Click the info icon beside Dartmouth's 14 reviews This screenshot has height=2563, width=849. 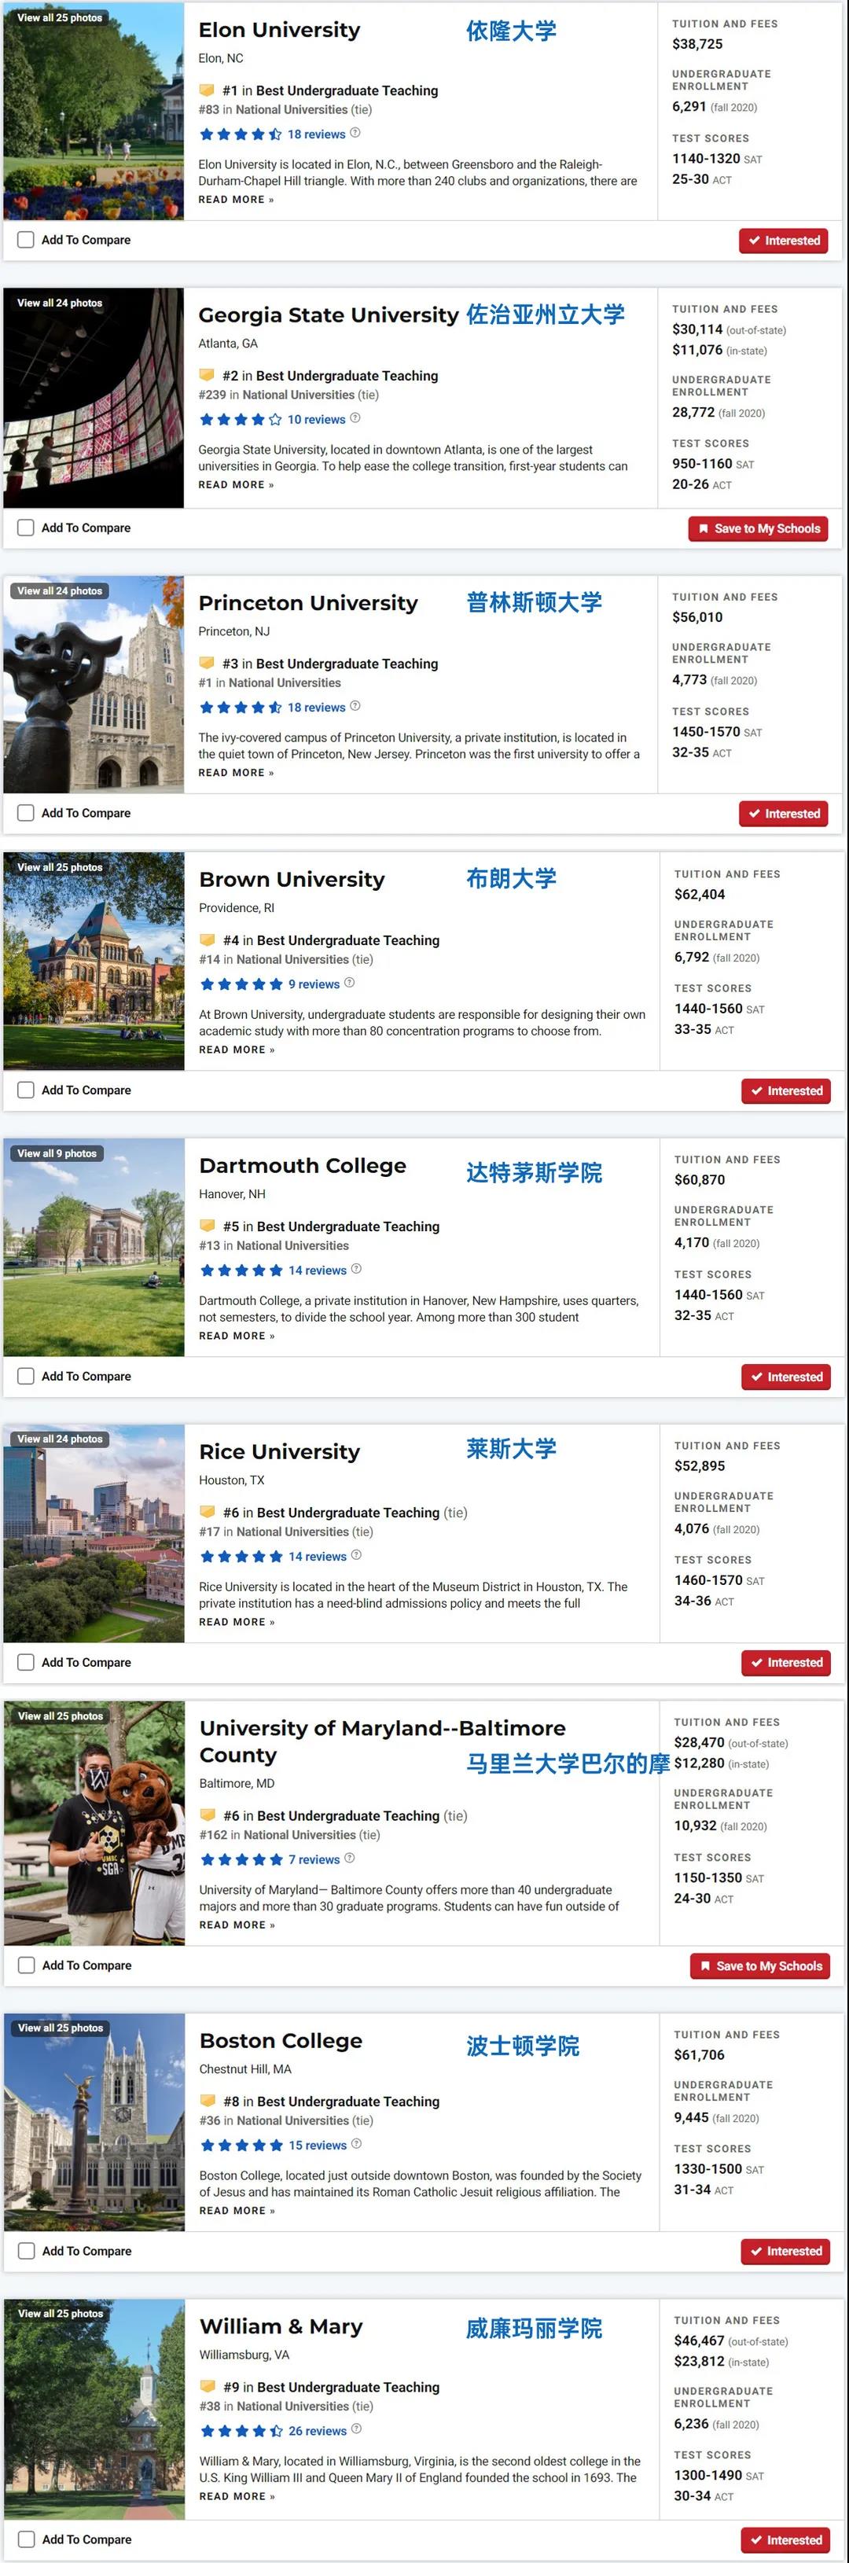356,1270
